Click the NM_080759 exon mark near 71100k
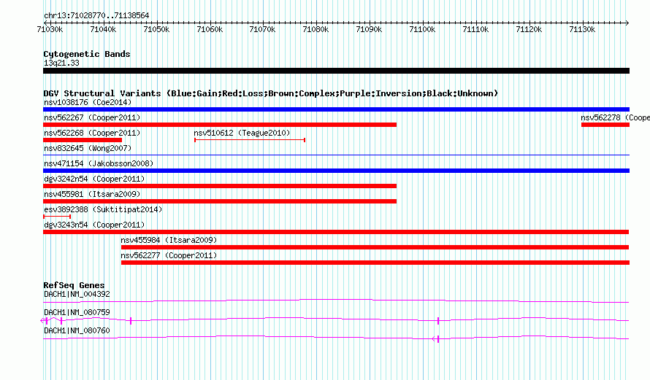The height and width of the screenshot is (380, 650). point(438,321)
